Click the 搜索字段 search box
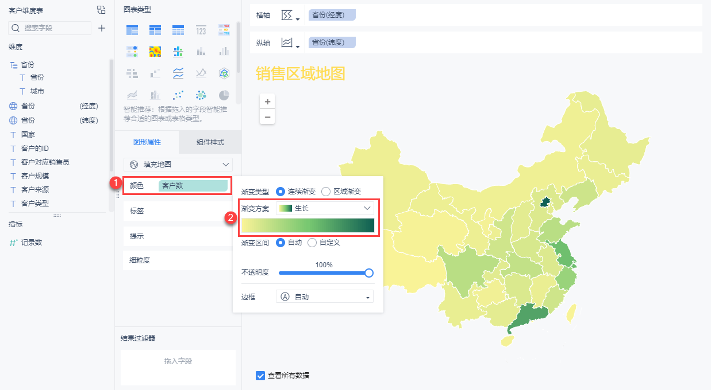 [x=50, y=28]
